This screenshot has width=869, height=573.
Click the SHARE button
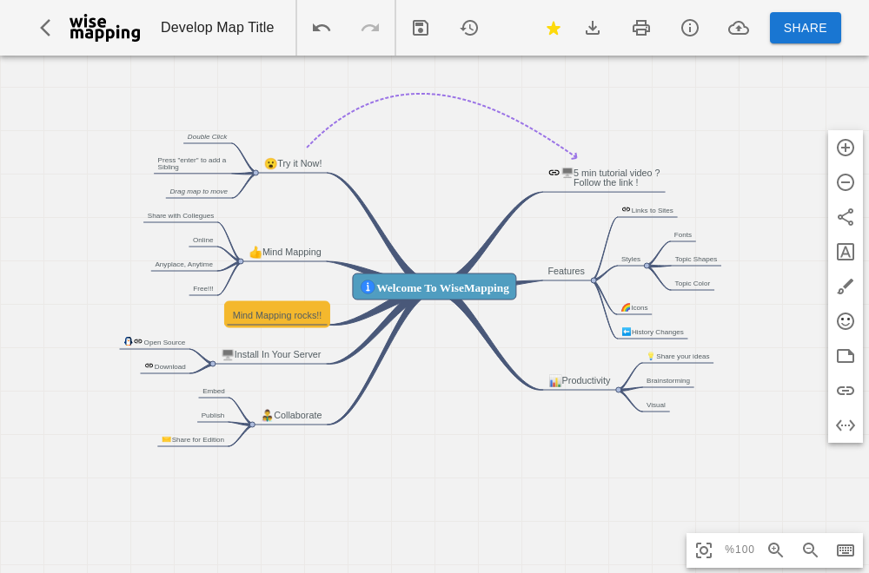(x=806, y=28)
